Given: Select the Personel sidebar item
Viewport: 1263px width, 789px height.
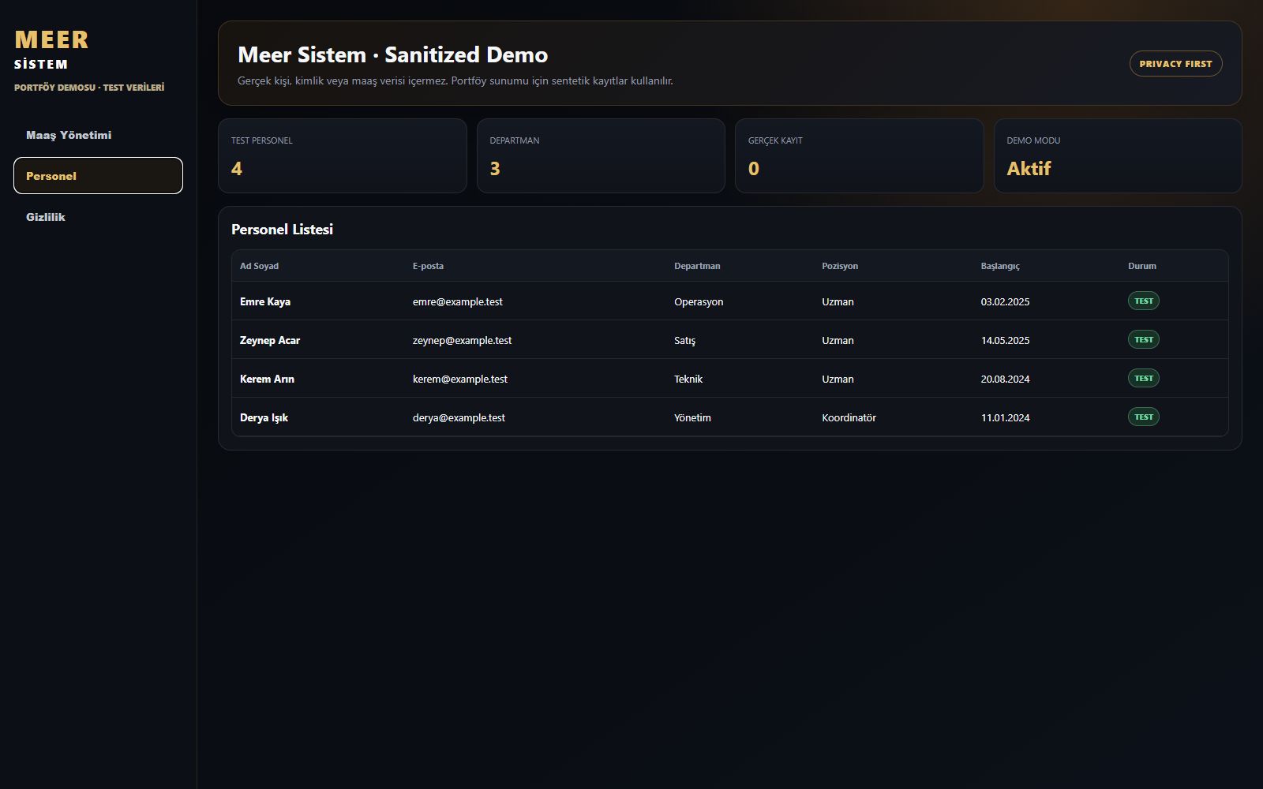Looking at the screenshot, I should coord(98,176).
